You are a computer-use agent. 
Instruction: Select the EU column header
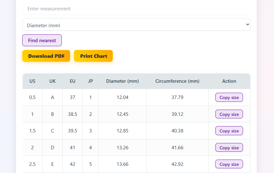(72, 81)
